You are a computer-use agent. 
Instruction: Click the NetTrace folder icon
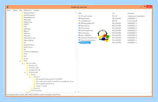point(22,34)
